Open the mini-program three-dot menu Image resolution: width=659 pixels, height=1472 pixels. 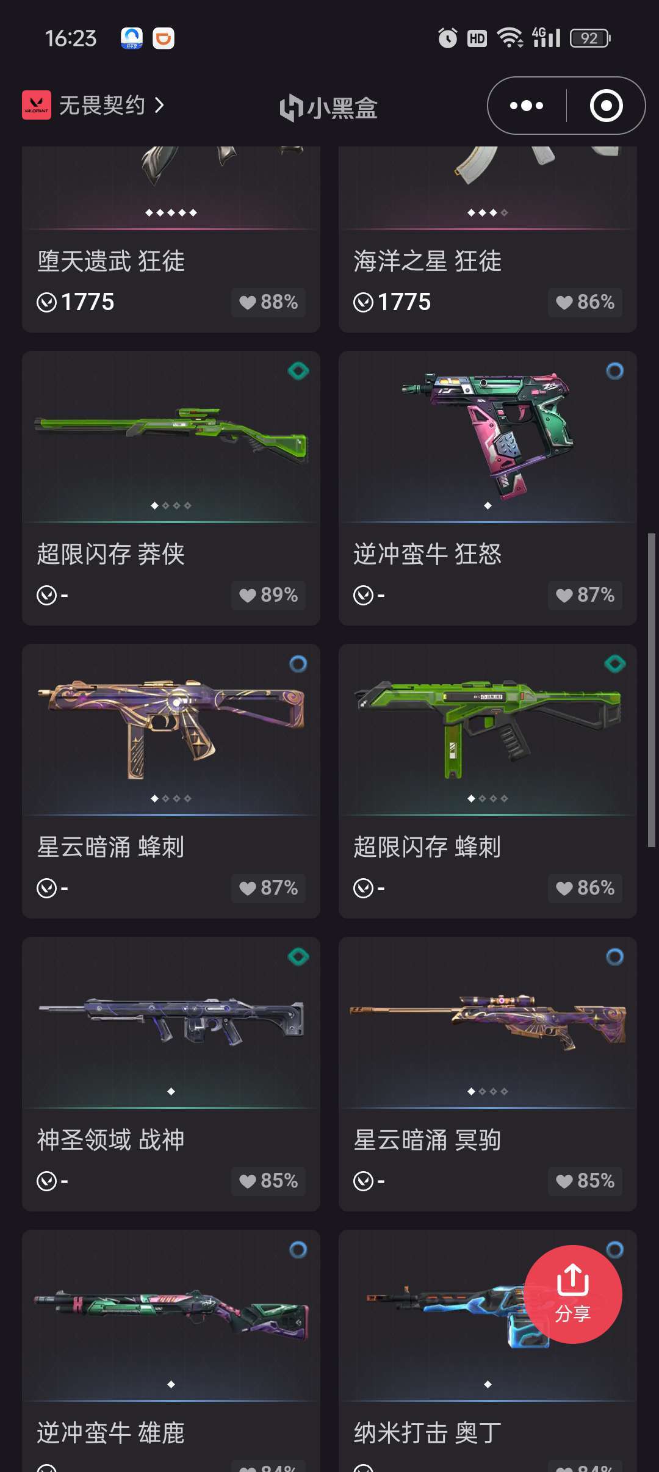[x=527, y=106]
